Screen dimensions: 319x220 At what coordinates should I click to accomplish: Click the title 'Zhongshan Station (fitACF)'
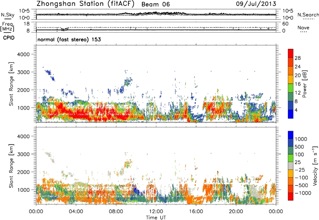click(x=85, y=4)
